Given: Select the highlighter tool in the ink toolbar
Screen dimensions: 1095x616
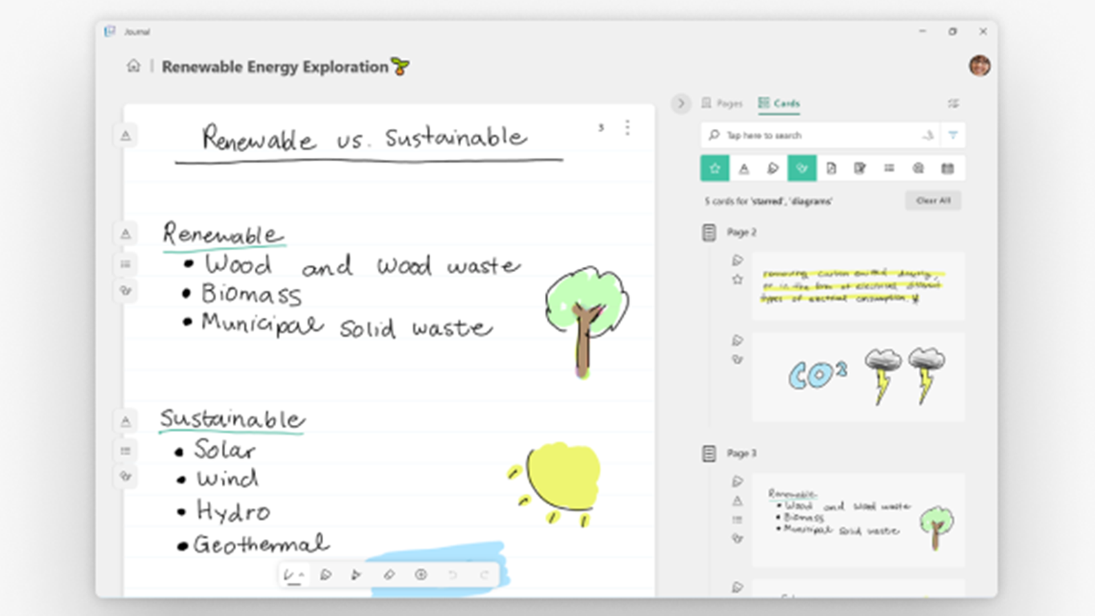Looking at the screenshot, I should [325, 575].
